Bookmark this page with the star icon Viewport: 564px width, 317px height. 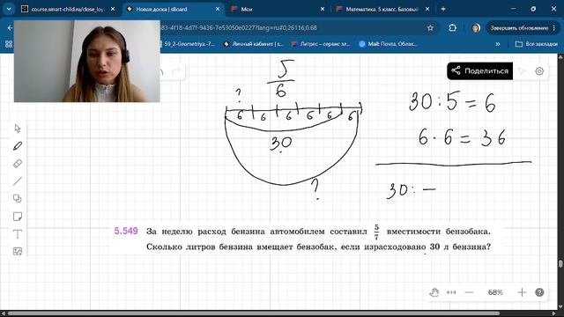click(430, 27)
